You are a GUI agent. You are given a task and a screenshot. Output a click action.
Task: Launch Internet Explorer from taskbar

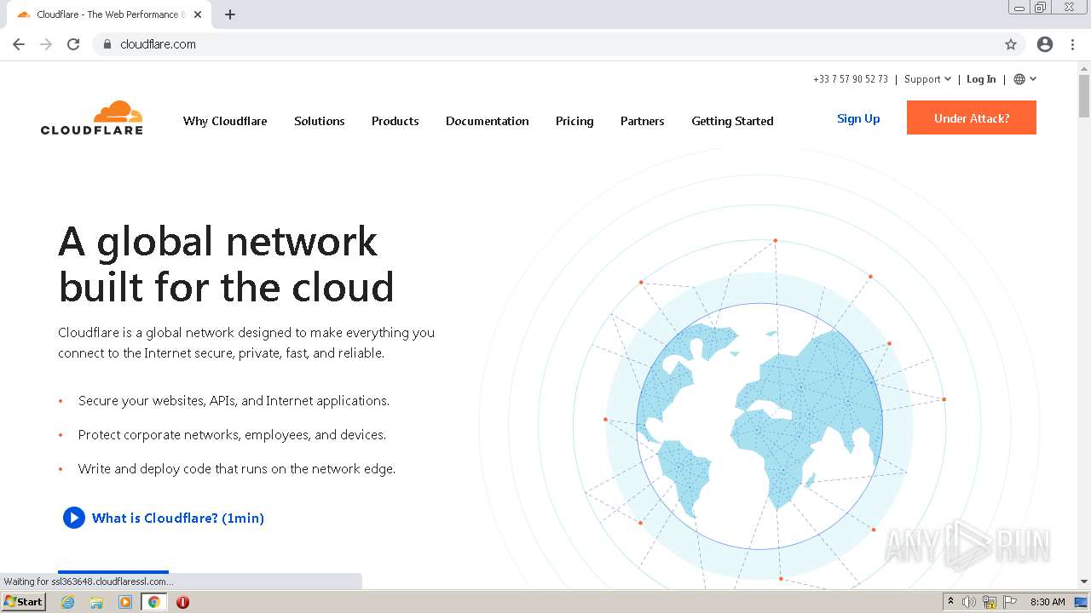(68, 602)
